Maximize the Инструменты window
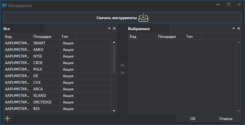The height and width of the screenshot is (125, 245). point(229,4)
